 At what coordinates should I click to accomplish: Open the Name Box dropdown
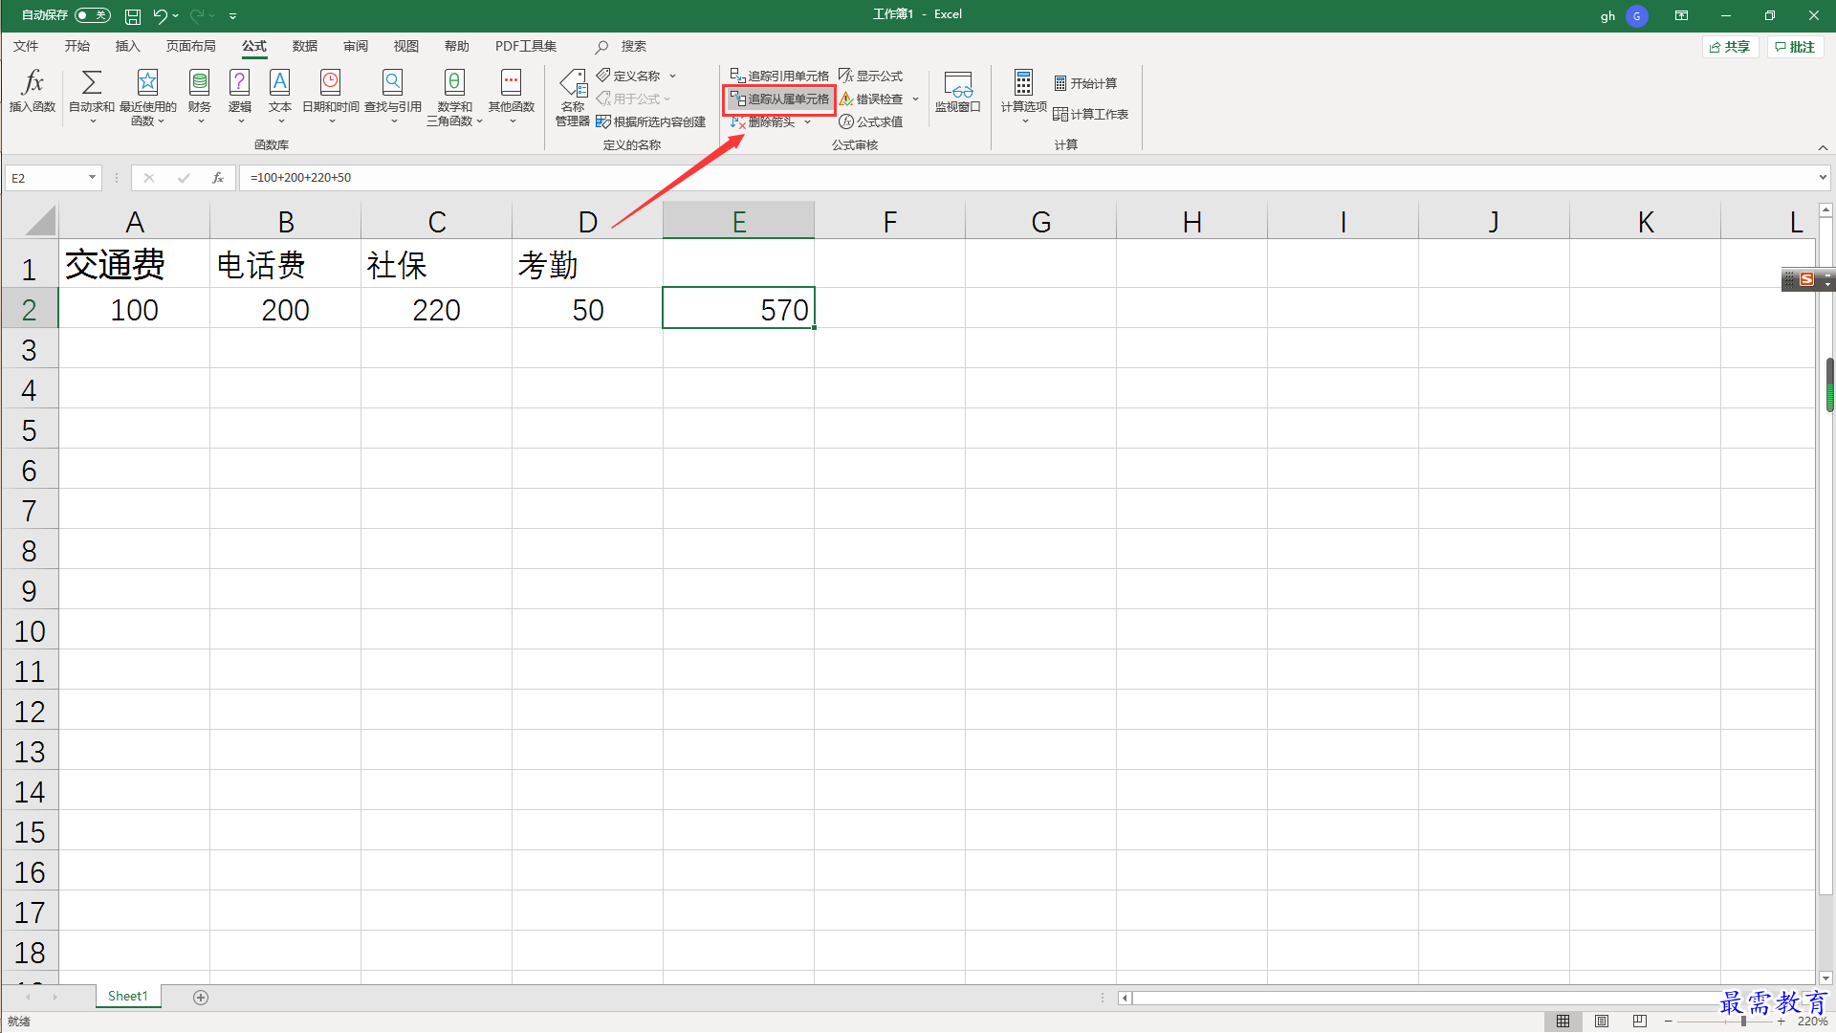[x=92, y=177]
